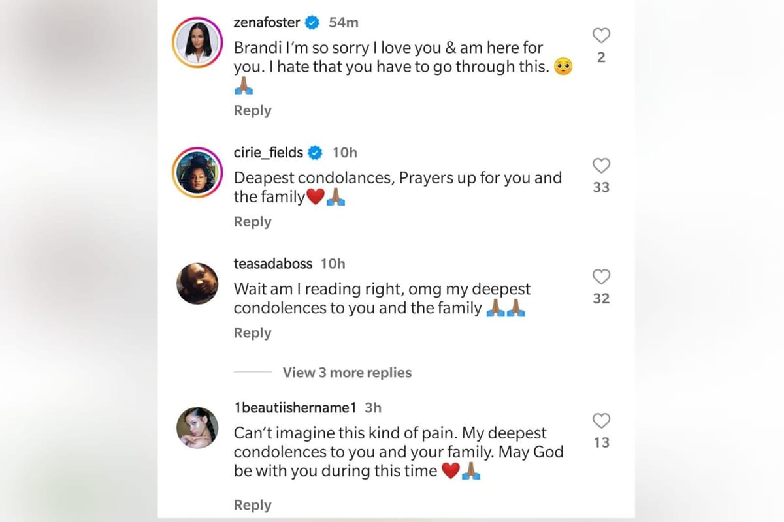This screenshot has height=522, width=784.
Task: Click the verified badge next to zenafoster
Action: (312, 22)
